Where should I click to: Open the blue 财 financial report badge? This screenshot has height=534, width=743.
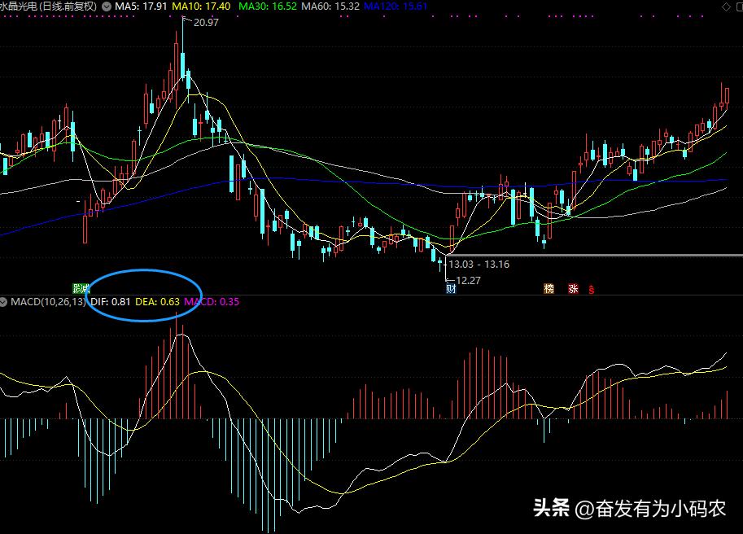coord(451,288)
